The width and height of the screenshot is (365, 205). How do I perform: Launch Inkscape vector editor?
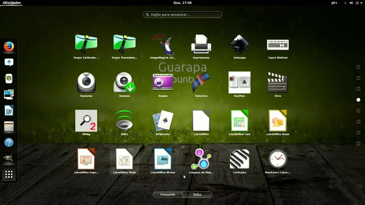coord(240,47)
